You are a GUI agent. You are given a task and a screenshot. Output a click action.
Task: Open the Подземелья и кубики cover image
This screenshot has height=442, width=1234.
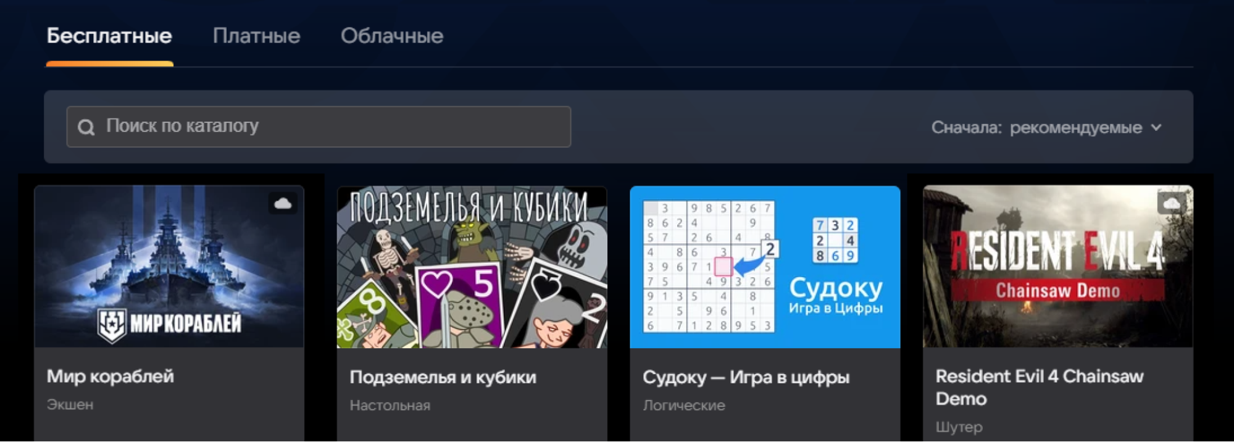(x=472, y=267)
